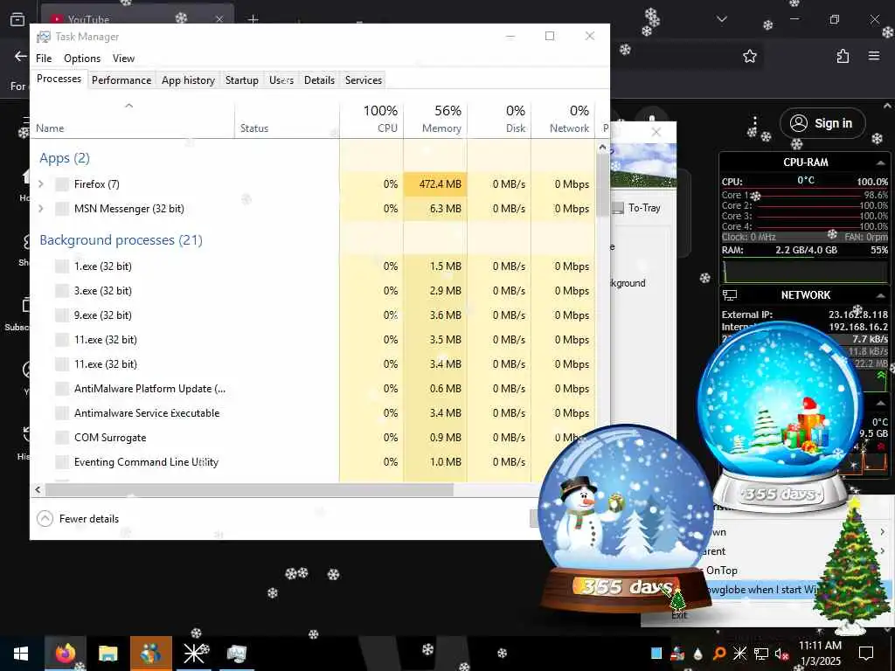895x671 pixels.
Task: Click the horizontal scrollbar left arrow
Action: (38, 489)
